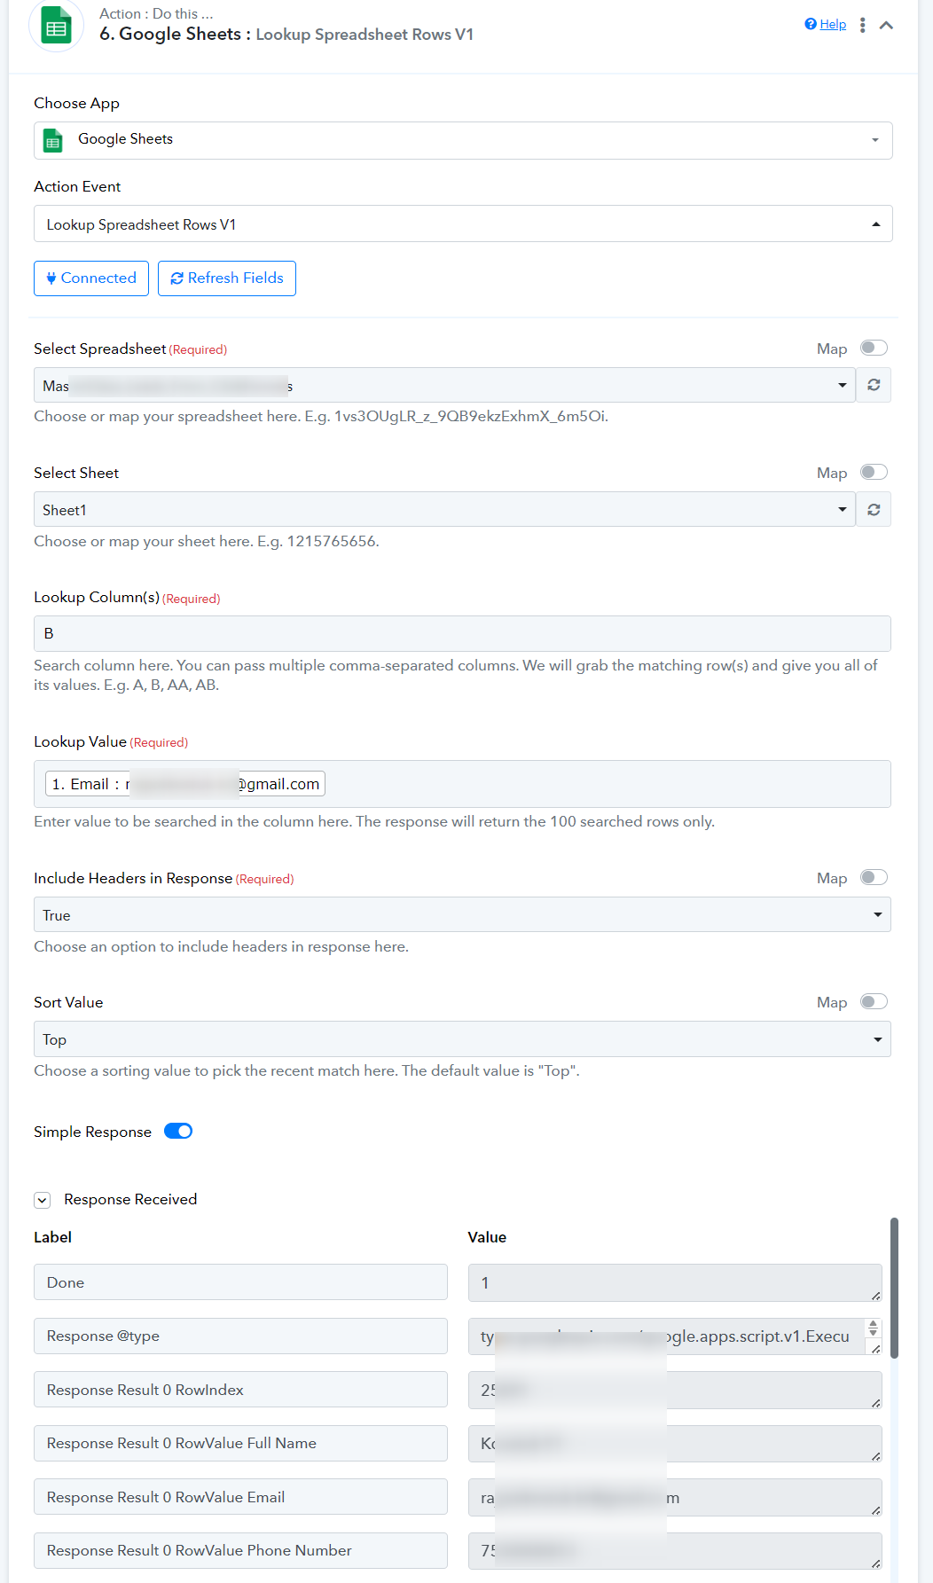This screenshot has width=933, height=1583.
Task: Collapse the step with the header chevron
Action: (x=886, y=25)
